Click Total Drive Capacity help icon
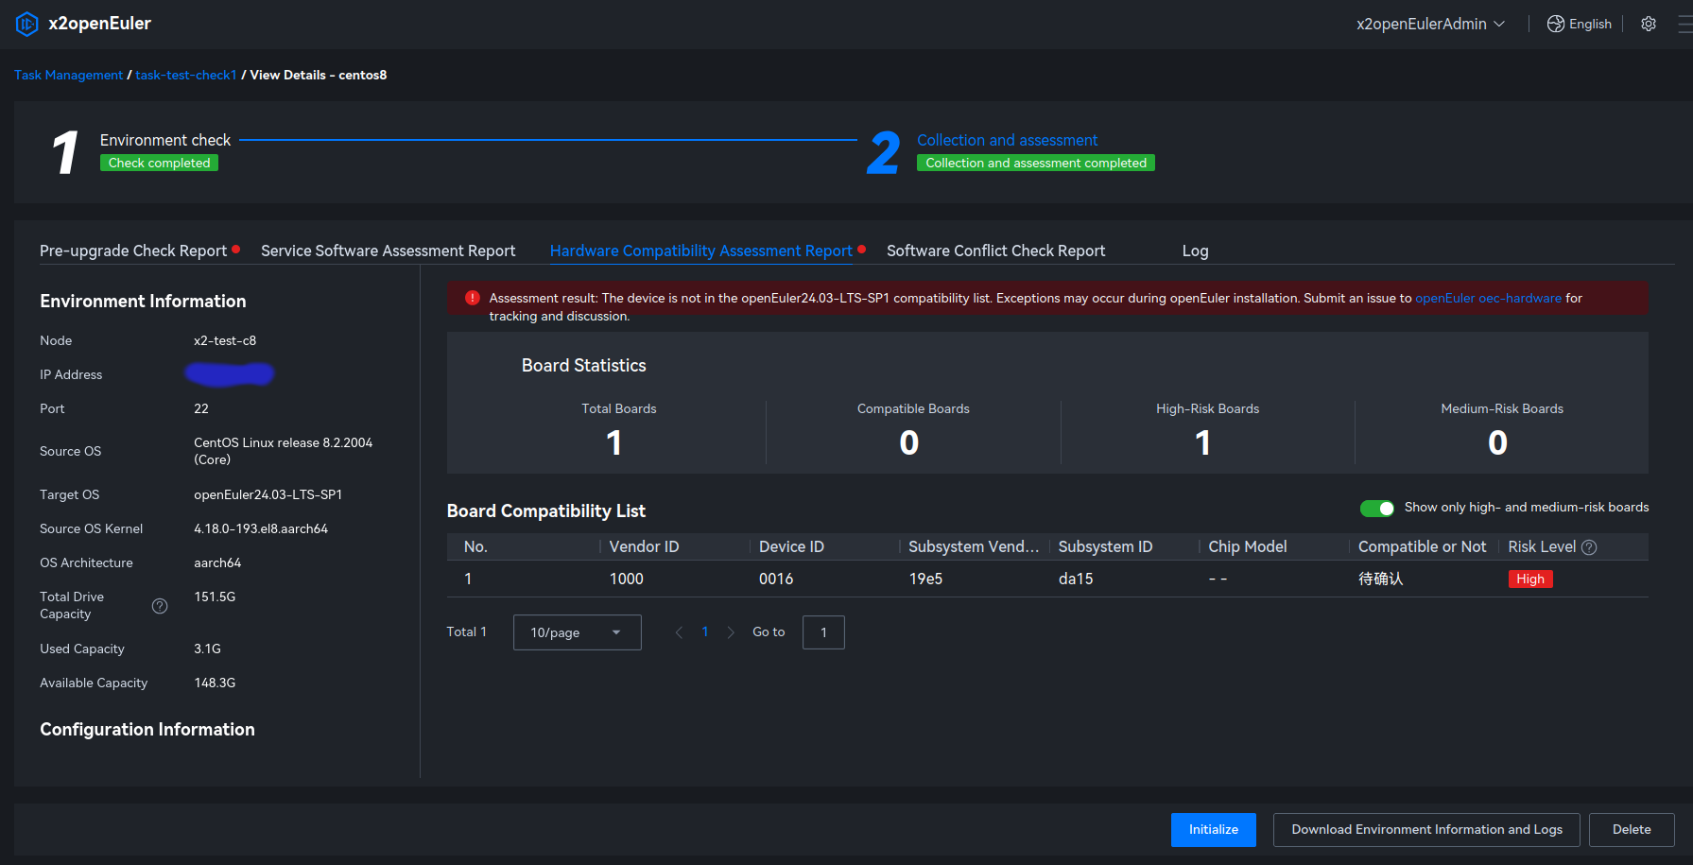Image resolution: width=1693 pixels, height=865 pixels. 160,606
